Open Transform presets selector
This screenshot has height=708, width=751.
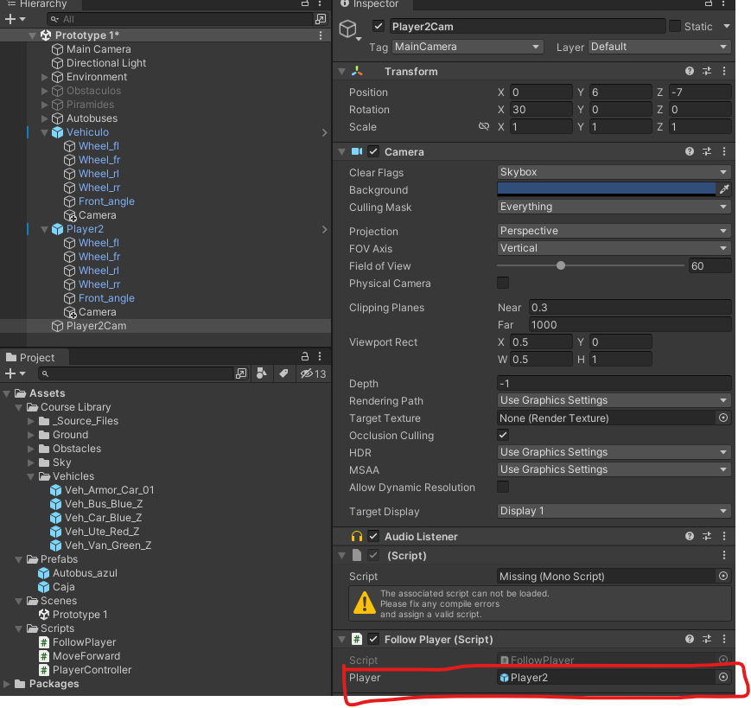(x=706, y=72)
